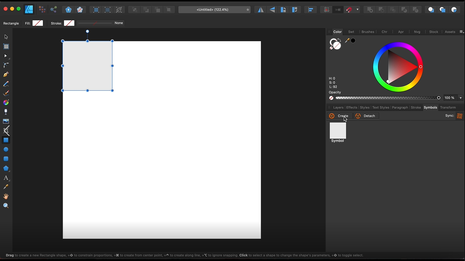Choose the Color Picker eyedropper tool
Viewport: 465px width, 261px height.
[6, 187]
